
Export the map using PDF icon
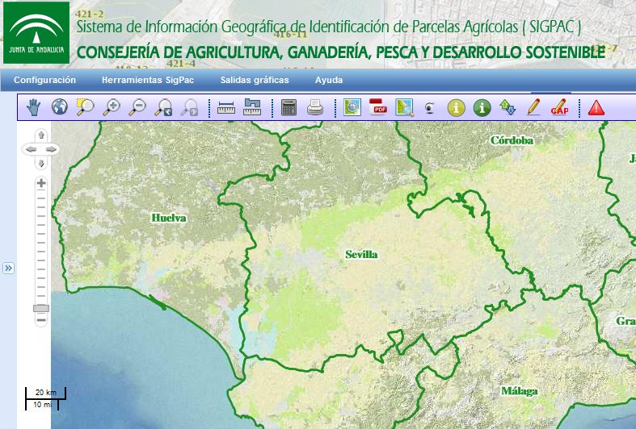(x=378, y=106)
